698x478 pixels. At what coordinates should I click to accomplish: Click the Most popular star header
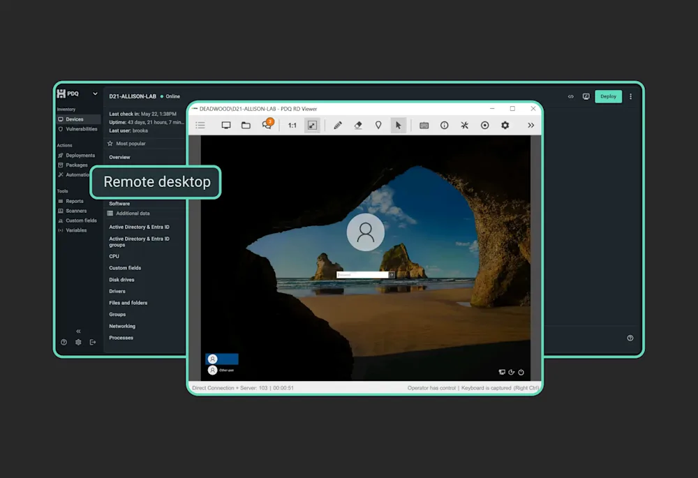[x=126, y=144]
